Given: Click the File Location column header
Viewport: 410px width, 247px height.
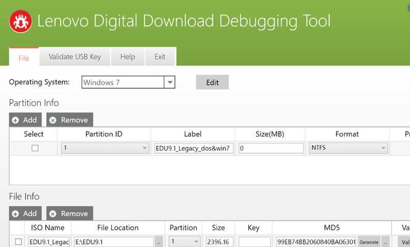Looking at the screenshot, I should pos(118,228).
